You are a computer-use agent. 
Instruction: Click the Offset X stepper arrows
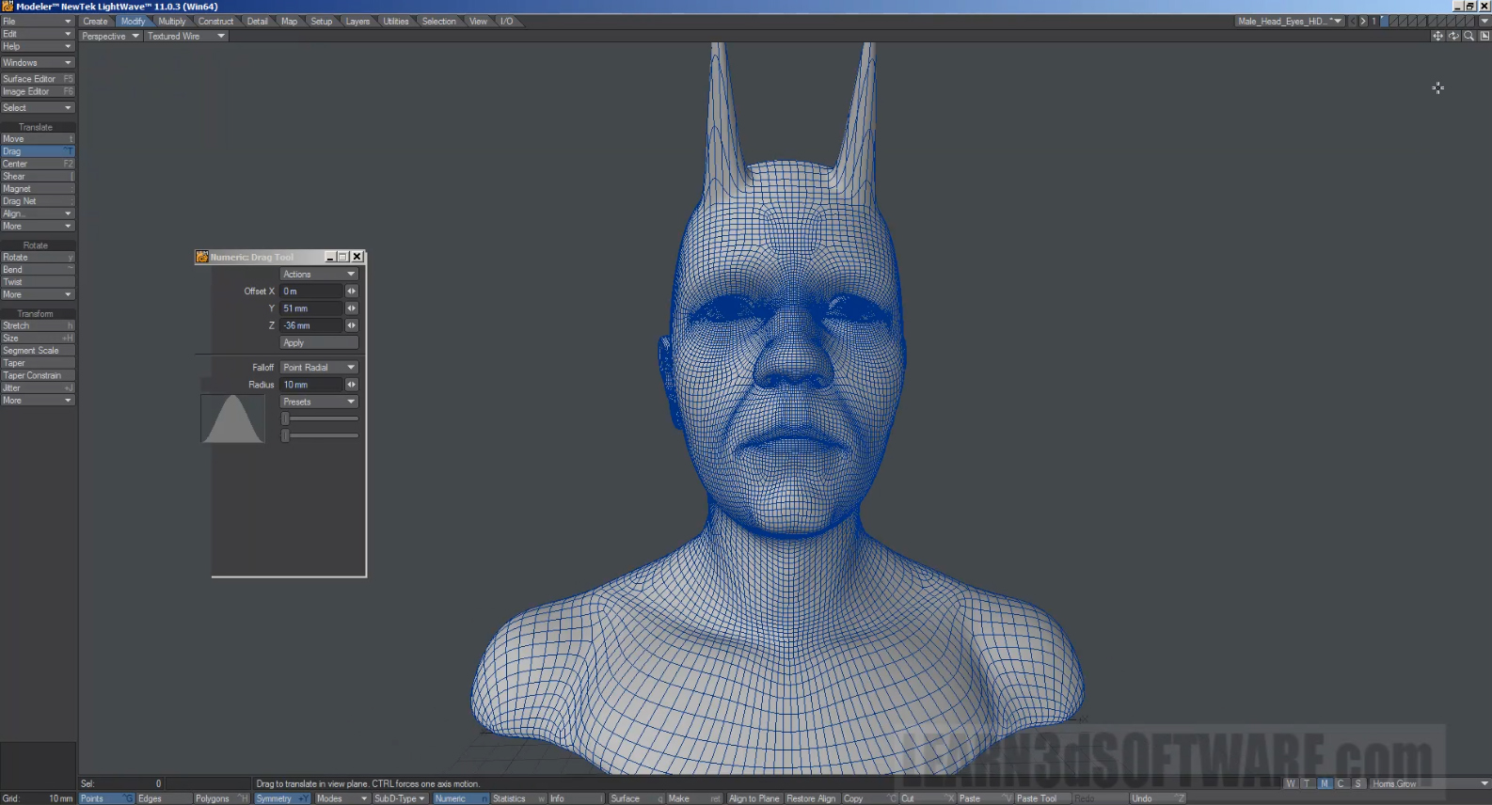[x=352, y=292]
